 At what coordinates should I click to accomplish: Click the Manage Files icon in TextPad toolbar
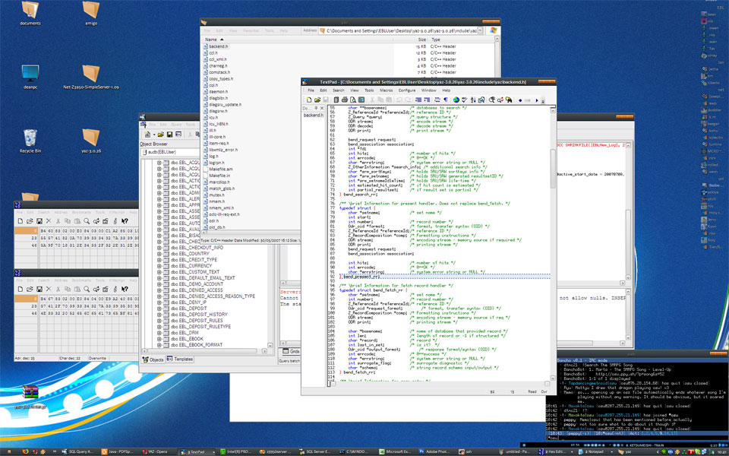click(x=336, y=100)
